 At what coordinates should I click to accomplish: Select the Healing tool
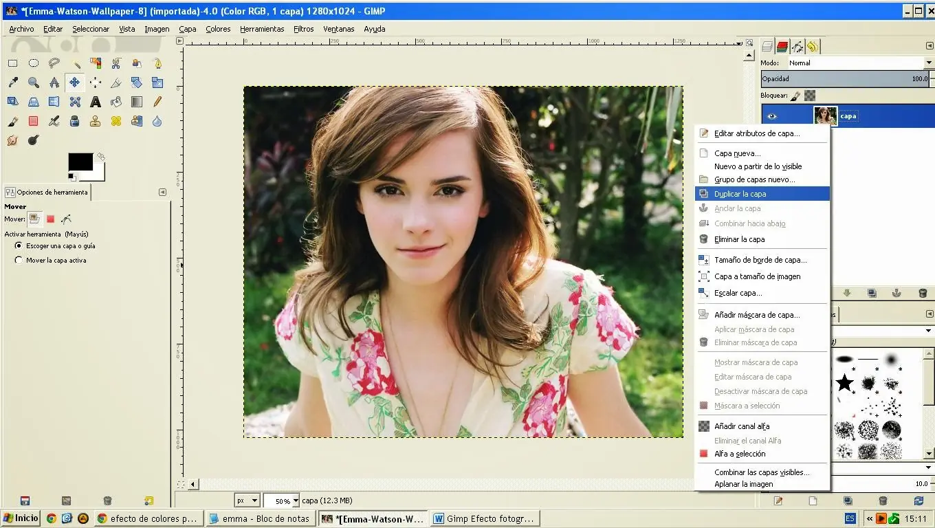115,121
